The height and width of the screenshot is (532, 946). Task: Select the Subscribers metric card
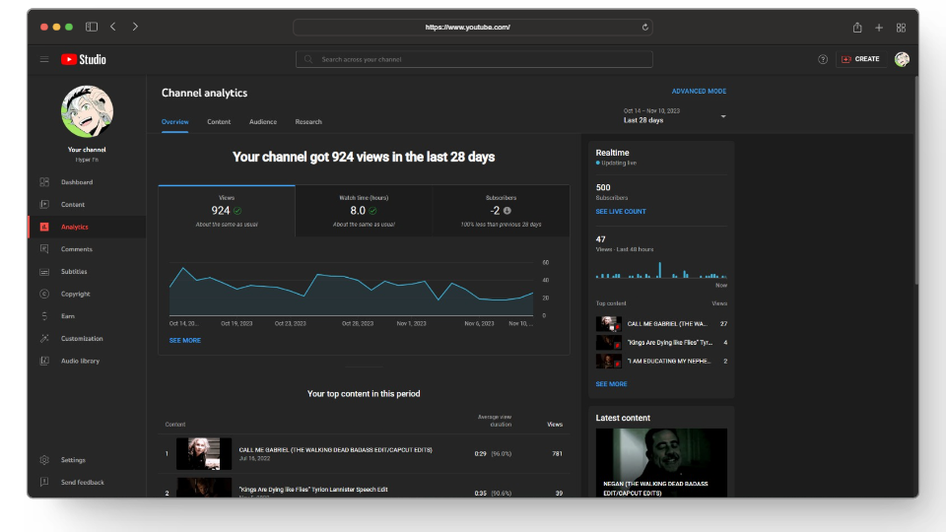tap(501, 211)
